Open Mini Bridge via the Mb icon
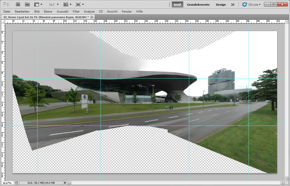Screen dimensions: 290x186 click(27, 4)
